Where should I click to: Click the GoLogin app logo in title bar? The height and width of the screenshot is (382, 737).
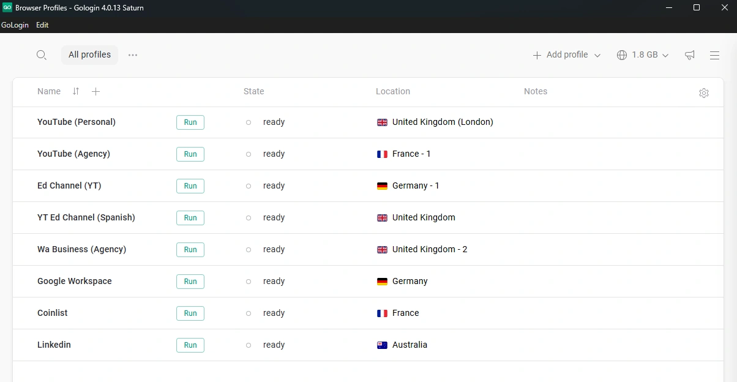point(7,7)
